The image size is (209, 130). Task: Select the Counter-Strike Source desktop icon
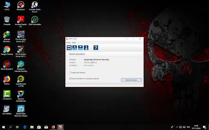35,7
